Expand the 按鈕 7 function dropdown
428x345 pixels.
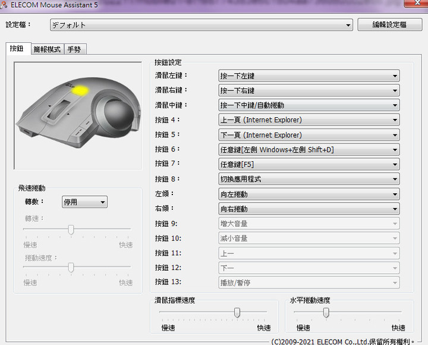pyautogui.click(x=309, y=164)
